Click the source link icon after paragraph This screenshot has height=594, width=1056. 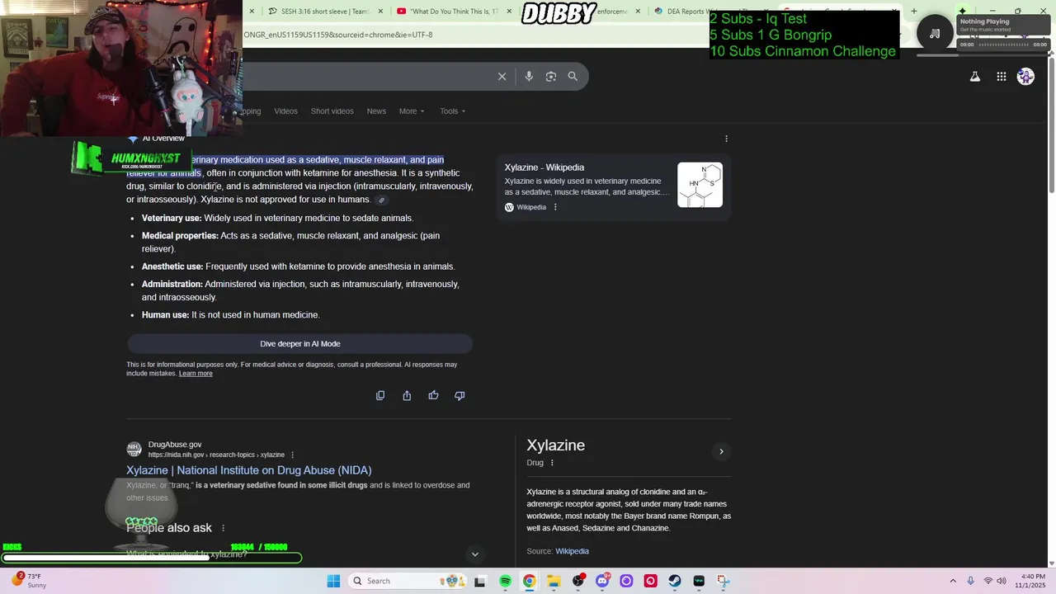(x=381, y=200)
